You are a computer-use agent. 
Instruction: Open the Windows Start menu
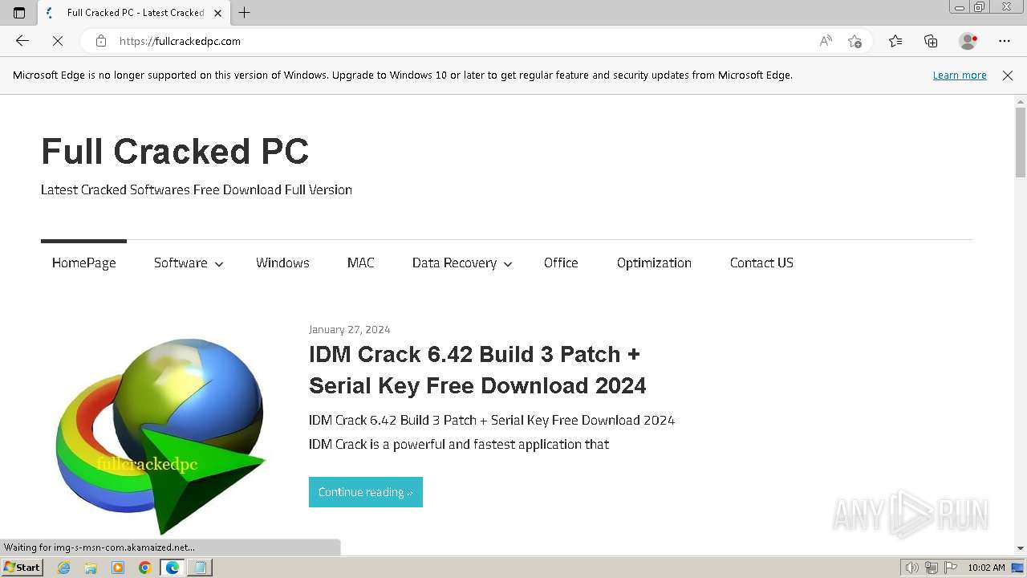[x=22, y=567]
